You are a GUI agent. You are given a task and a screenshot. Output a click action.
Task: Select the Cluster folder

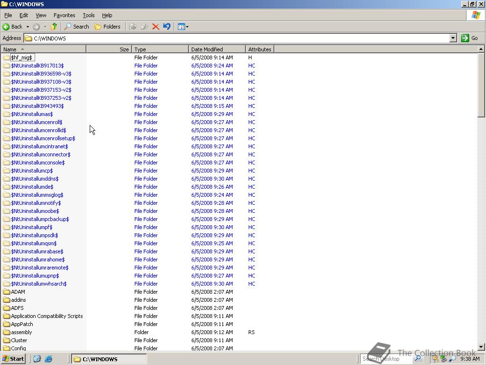[x=19, y=340]
